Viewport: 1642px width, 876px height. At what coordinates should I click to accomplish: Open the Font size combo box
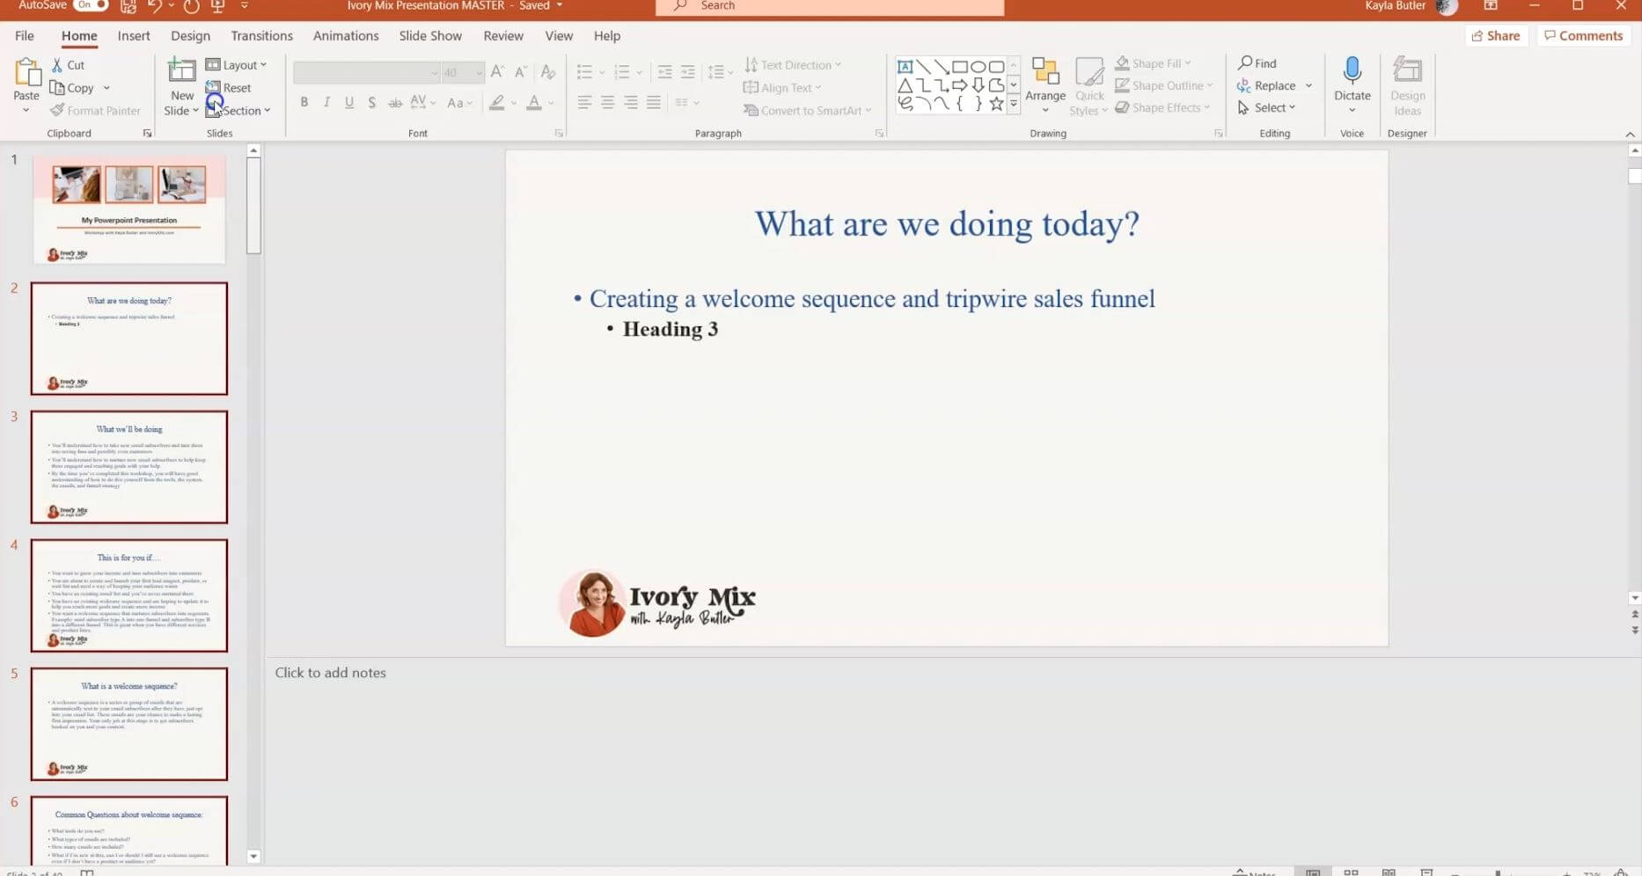pos(462,73)
